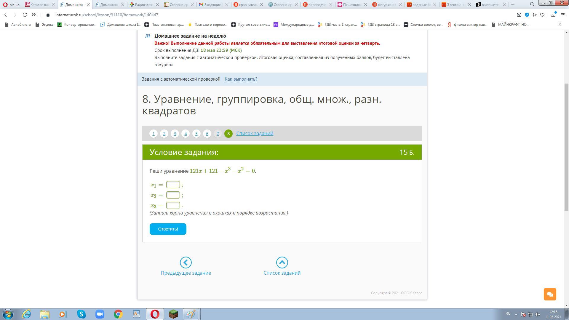Open the downloads icon in toolbar
This screenshot has height=320, width=569.
coord(553,15)
